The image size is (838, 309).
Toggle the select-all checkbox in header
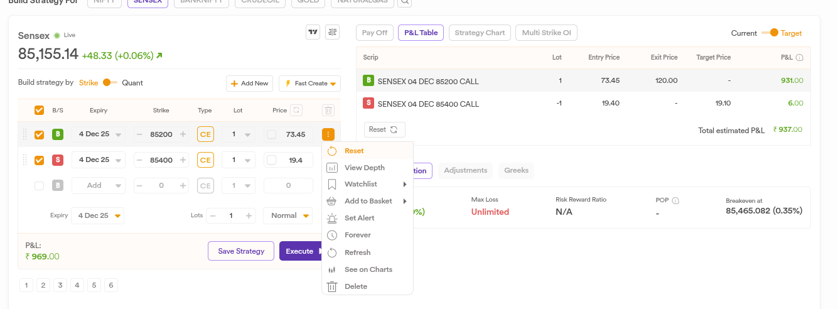pos(39,111)
